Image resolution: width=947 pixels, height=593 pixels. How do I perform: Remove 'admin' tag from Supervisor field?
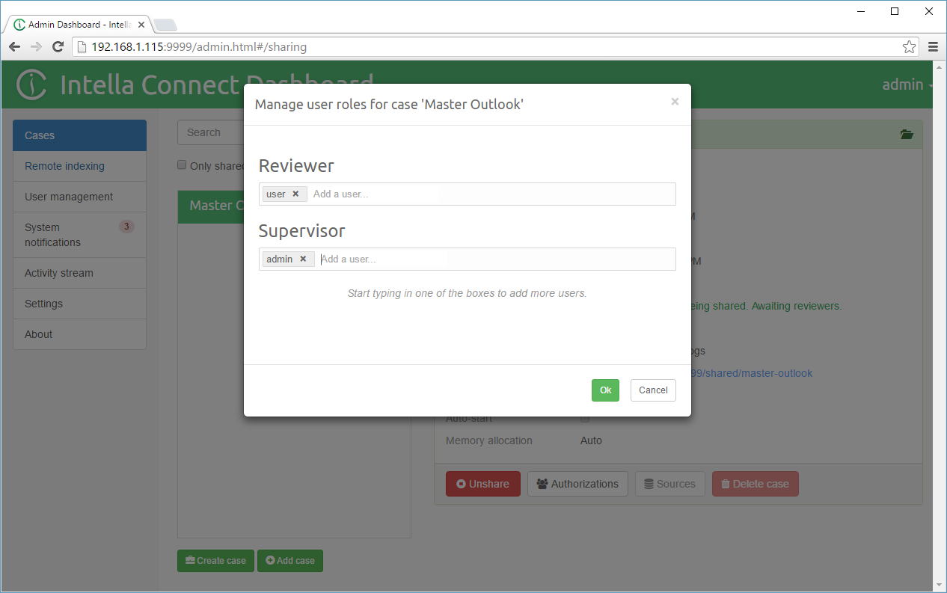(303, 259)
